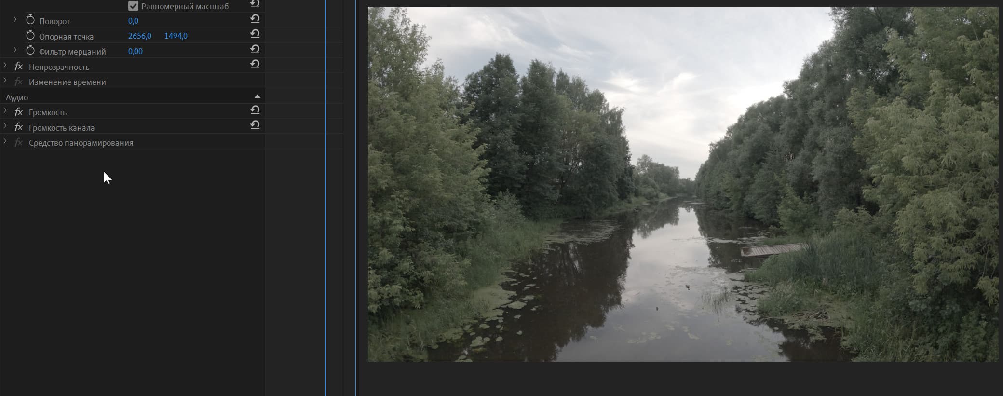Toggle the fx switch for Непрозрачность
Viewport: 1003px width, 396px height.
point(19,67)
